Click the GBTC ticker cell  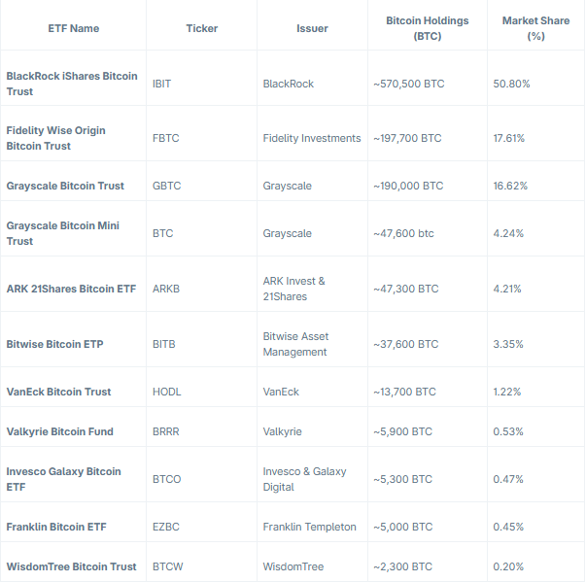point(166,186)
